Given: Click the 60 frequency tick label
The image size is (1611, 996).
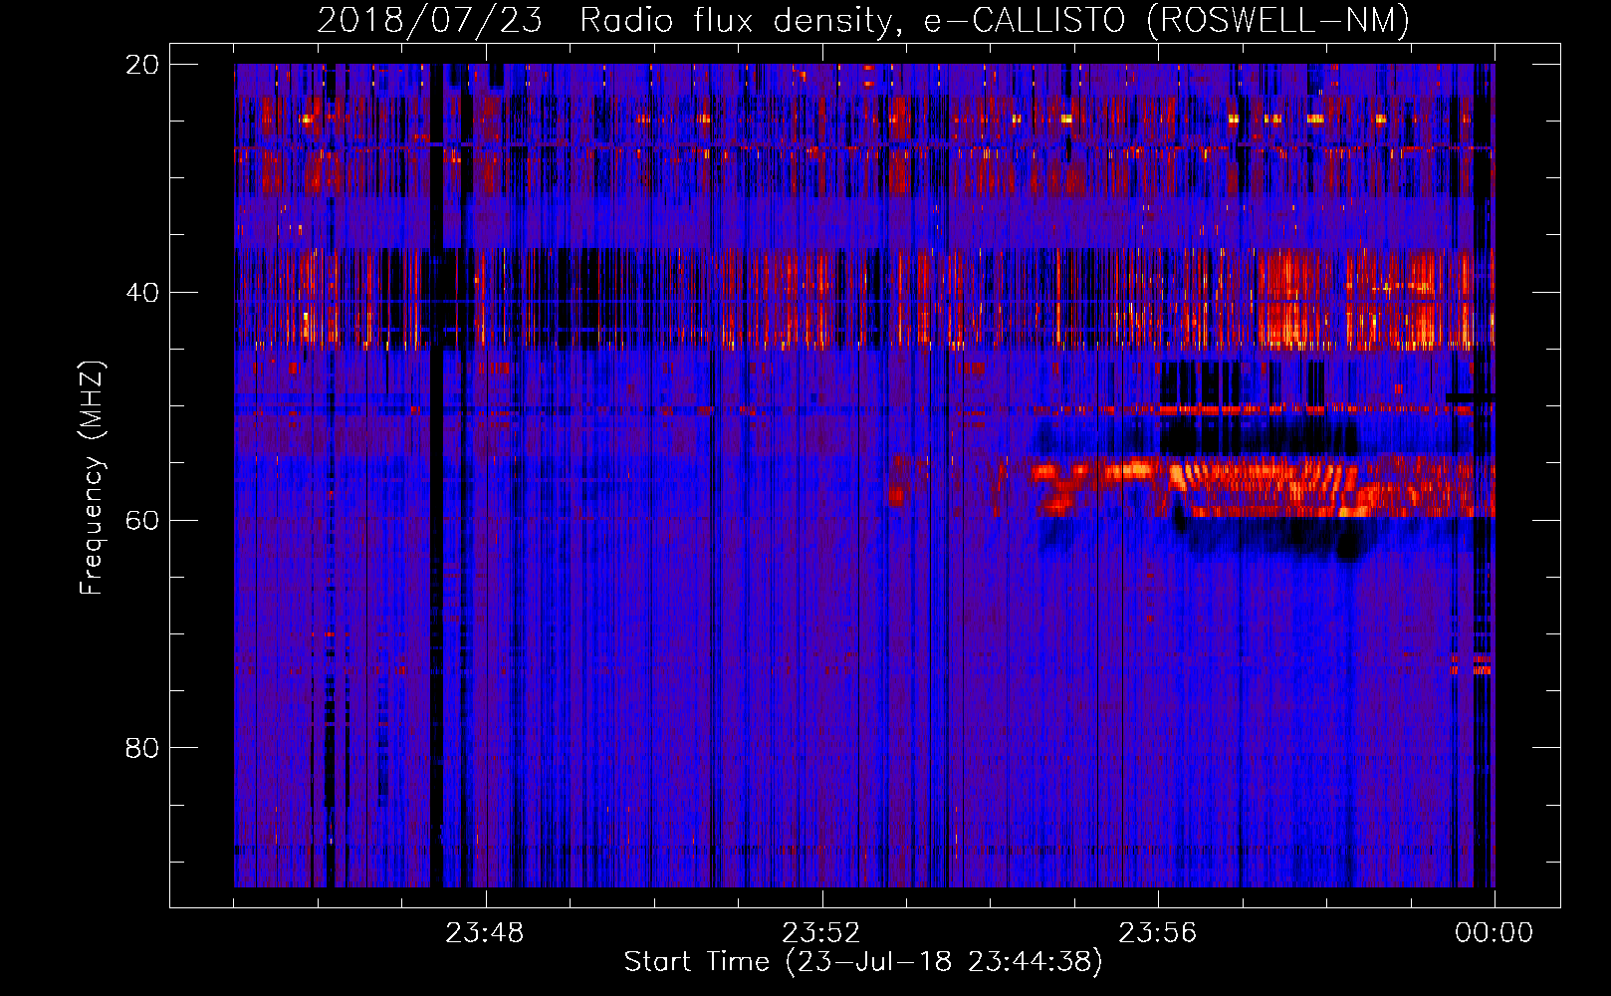Looking at the screenshot, I should click(x=142, y=520).
